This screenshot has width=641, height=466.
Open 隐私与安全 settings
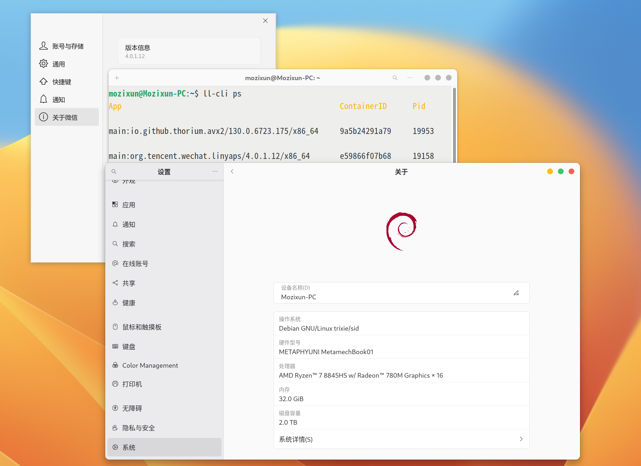click(164, 428)
